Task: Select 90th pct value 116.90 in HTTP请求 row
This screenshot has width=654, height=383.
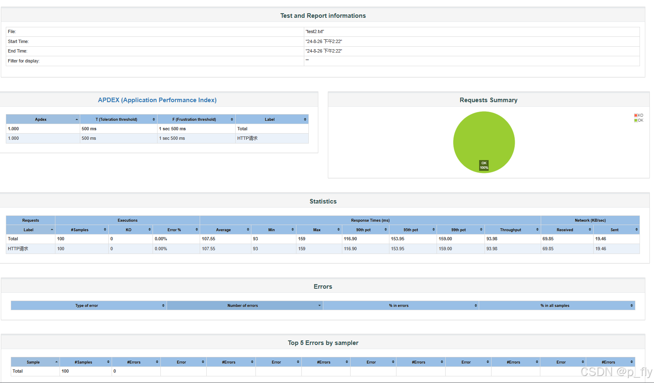Action: (351, 249)
